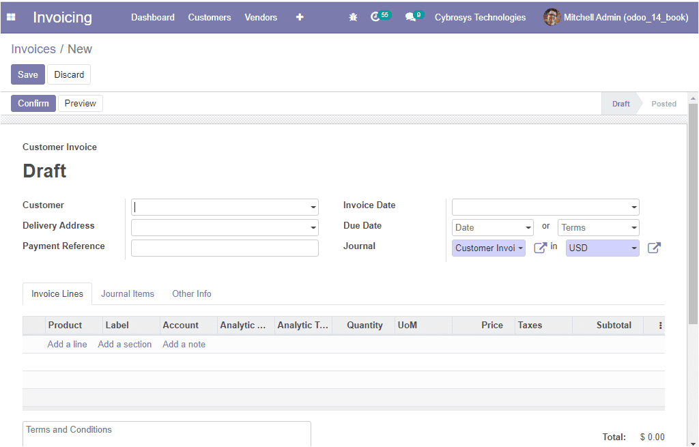Open activities clock icon with badge
The height and width of the screenshot is (447, 699).
click(x=376, y=17)
